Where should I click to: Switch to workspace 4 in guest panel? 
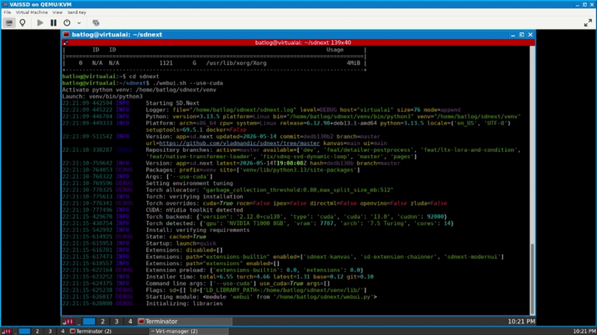point(130,321)
